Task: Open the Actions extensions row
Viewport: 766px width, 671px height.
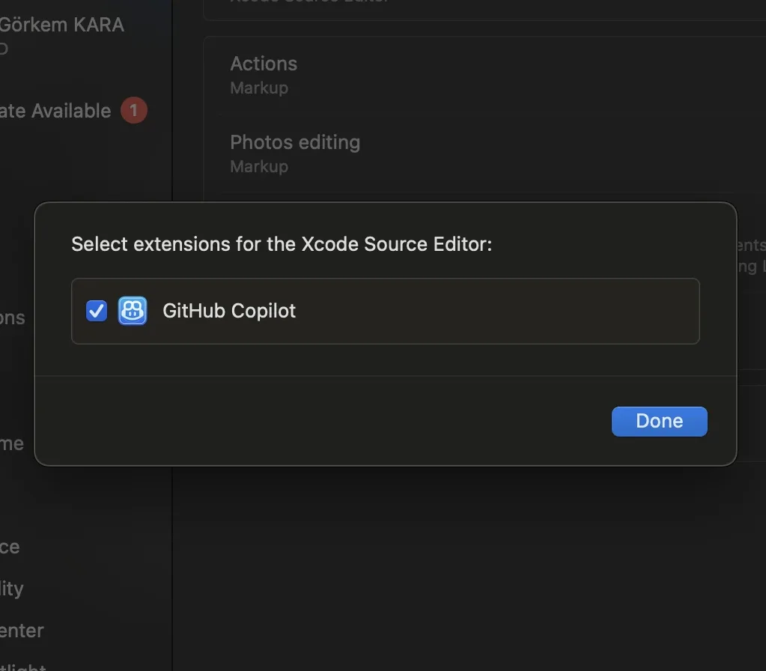Action: (x=484, y=75)
